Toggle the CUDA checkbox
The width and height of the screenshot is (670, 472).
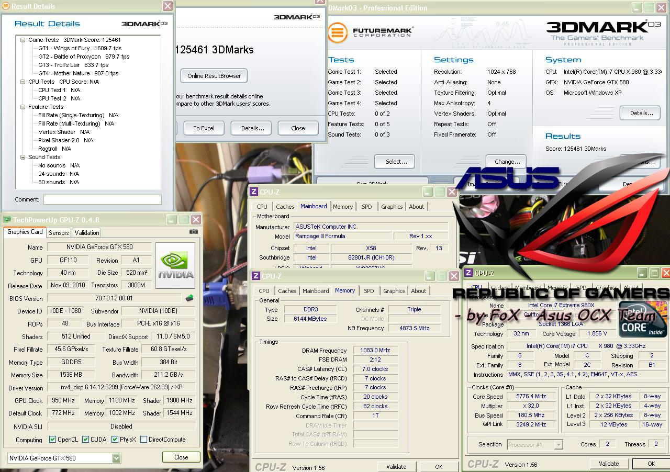pyautogui.click(x=86, y=440)
